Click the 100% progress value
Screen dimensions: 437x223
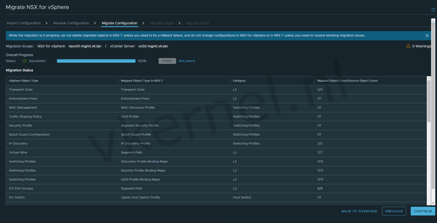142,61
